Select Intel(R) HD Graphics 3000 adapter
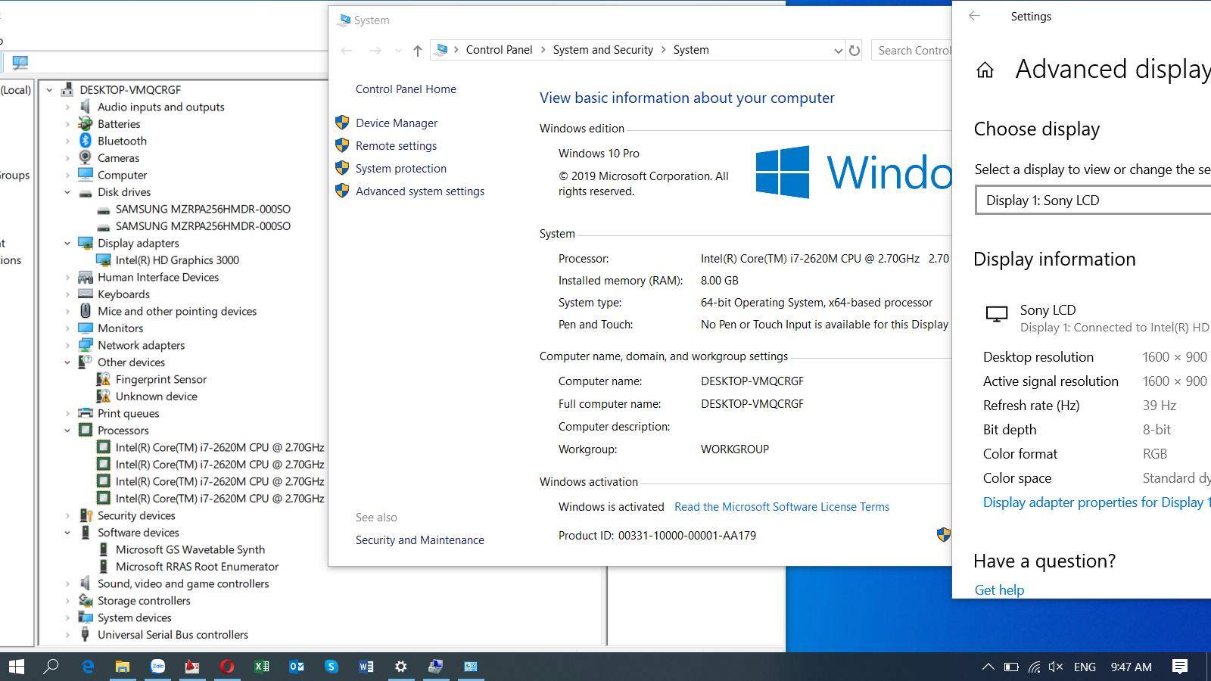The width and height of the screenshot is (1211, 681). (177, 260)
